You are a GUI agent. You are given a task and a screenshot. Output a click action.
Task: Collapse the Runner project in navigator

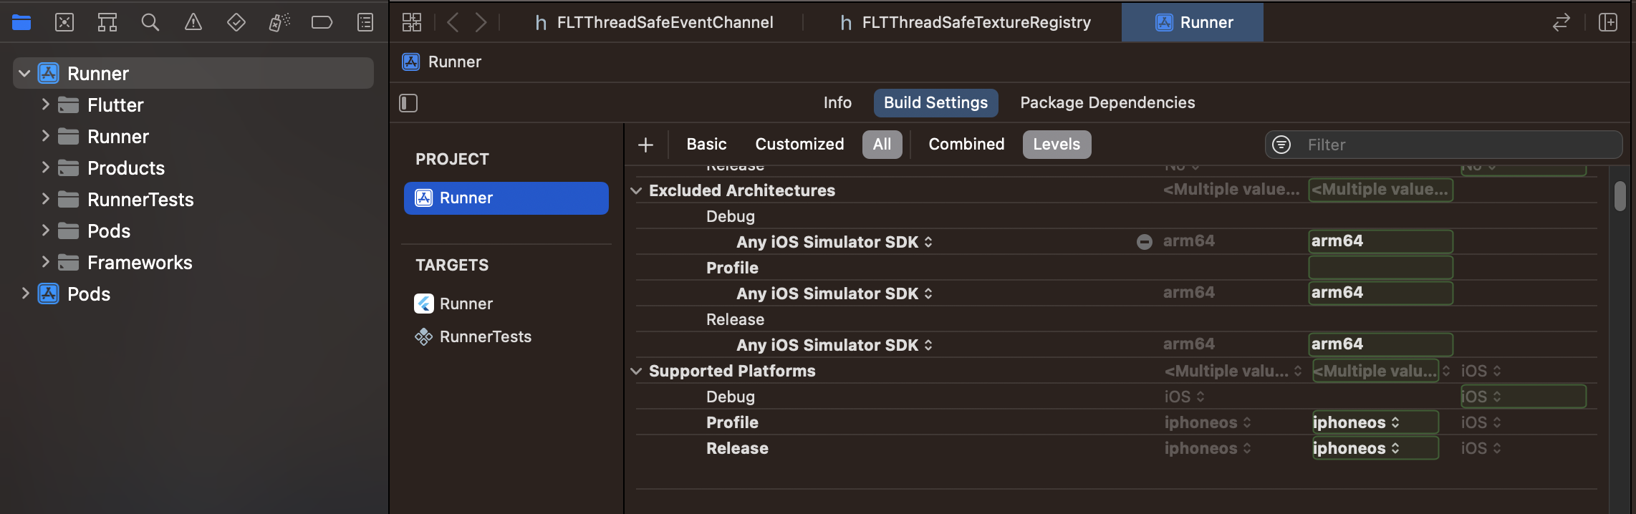coord(24,74)
